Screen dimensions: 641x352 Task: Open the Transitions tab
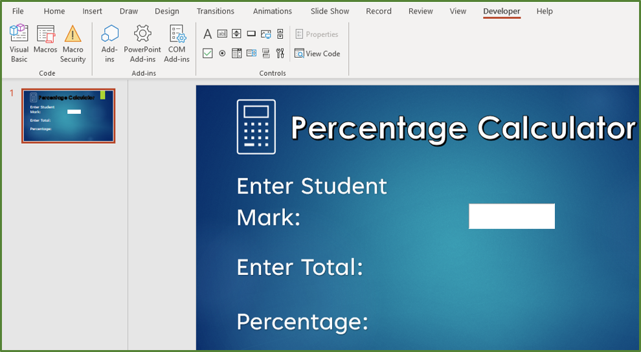pyautogui.click(x=216, y=11)
